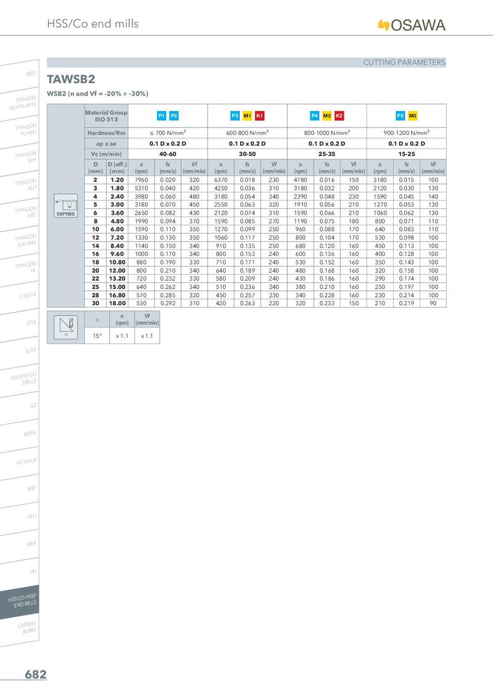This screenshot has height=698, width=493.
Task: Click the 'Material Group ISO 513' header cell
Action: click(x=107, y=116)
